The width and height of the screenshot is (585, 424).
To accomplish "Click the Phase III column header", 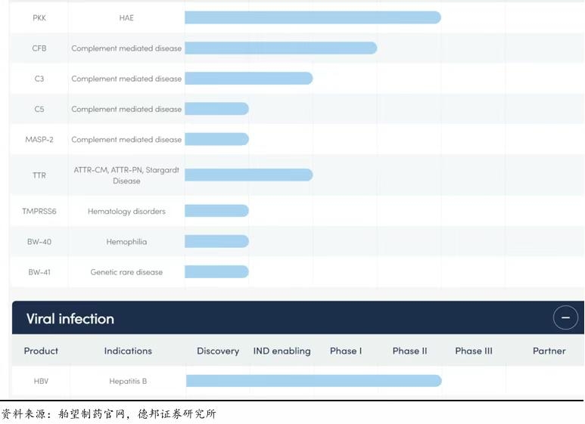I will (474, 351).
